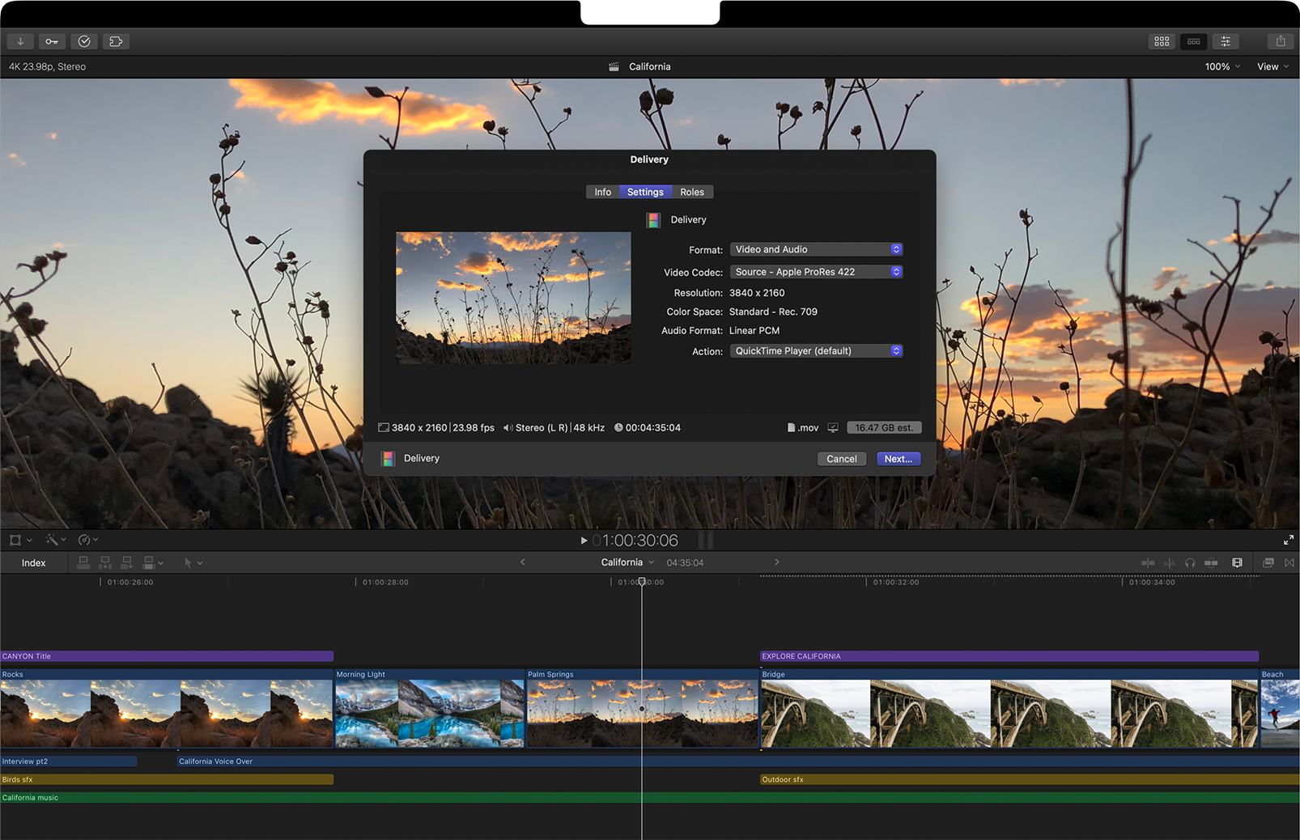Image resolution: width=1300 pixels, height=840 pixels.
Task: Click the Next button
Action: pyautogui.click(x=898, y=459)
